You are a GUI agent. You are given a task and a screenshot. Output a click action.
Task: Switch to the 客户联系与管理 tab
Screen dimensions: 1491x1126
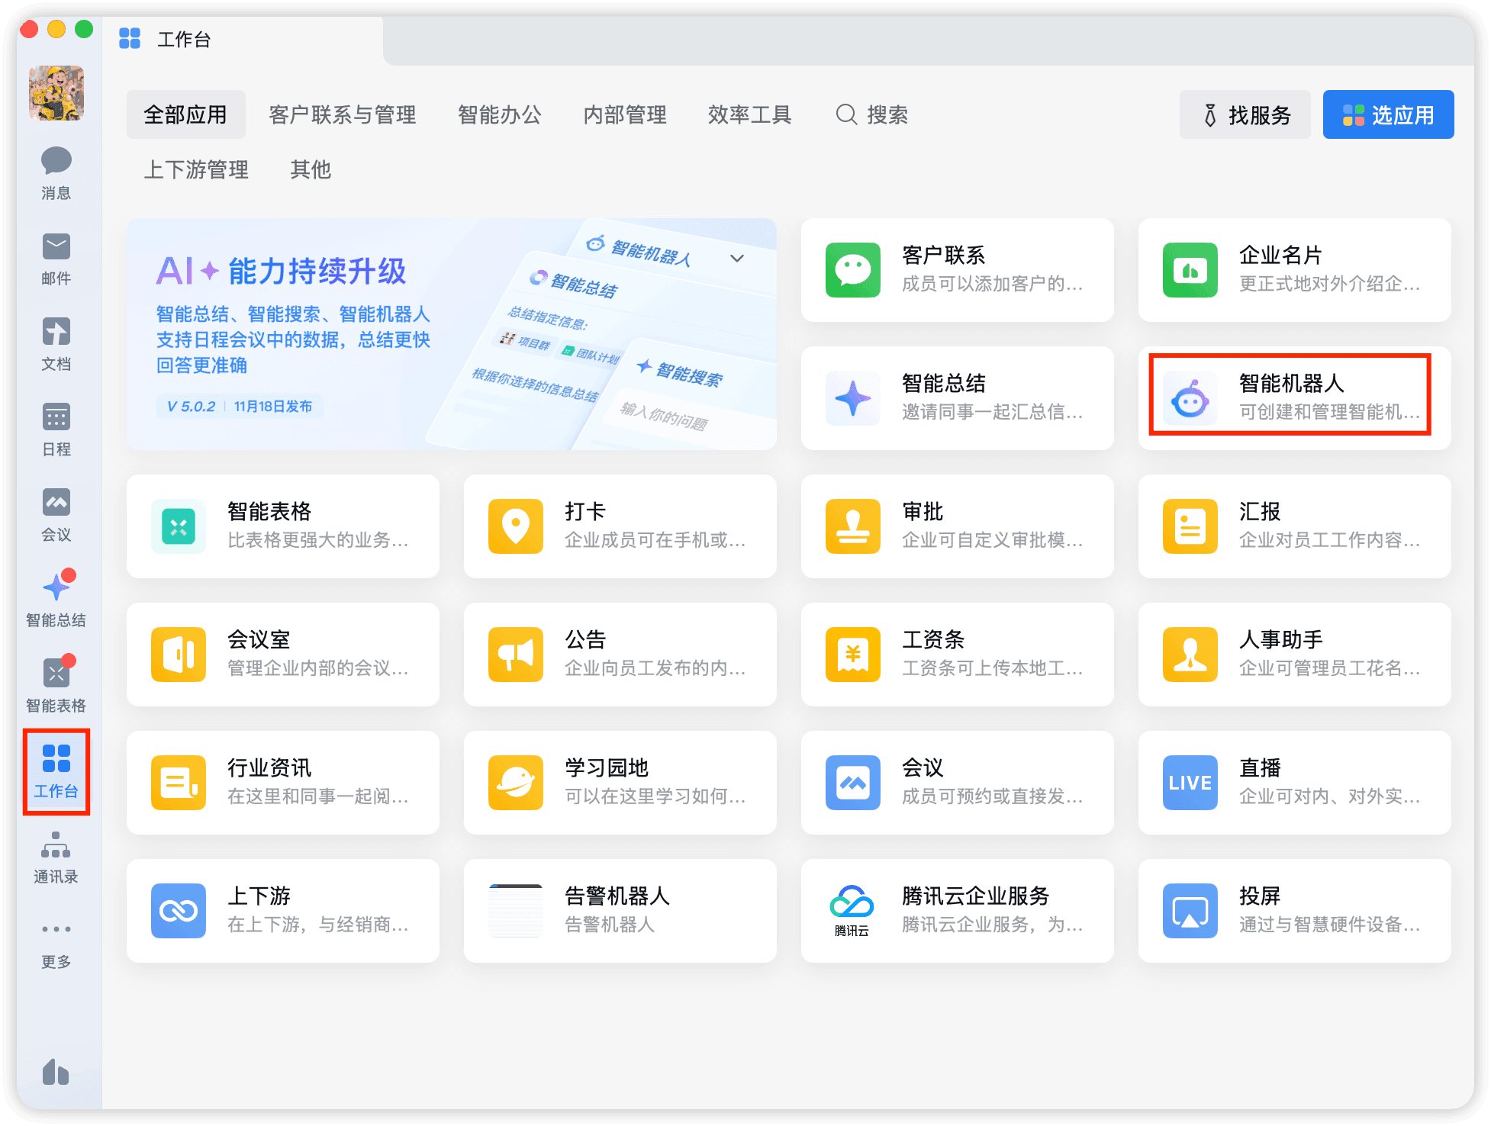pyautogui.click(x=342, y=115)
